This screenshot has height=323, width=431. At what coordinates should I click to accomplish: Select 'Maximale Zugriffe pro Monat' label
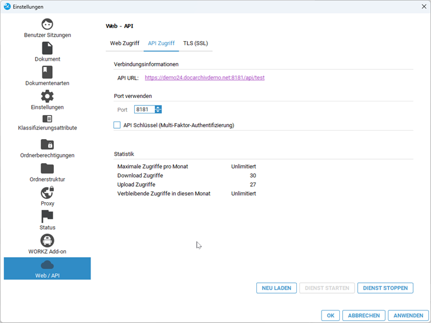point(152,167)
